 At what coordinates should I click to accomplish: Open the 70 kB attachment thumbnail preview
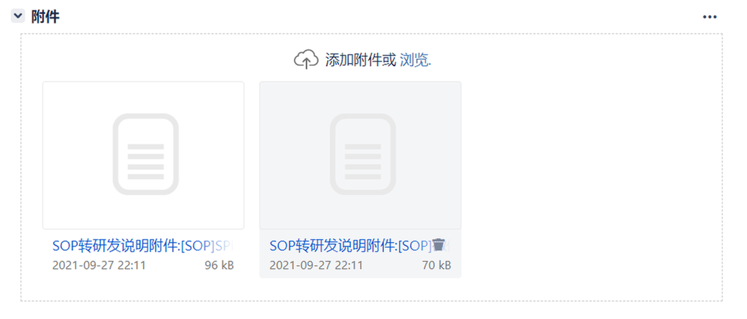(360, 156)
